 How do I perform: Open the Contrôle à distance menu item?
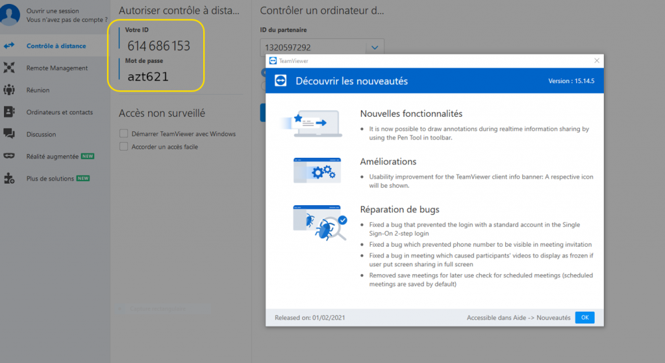coord(55,45)
